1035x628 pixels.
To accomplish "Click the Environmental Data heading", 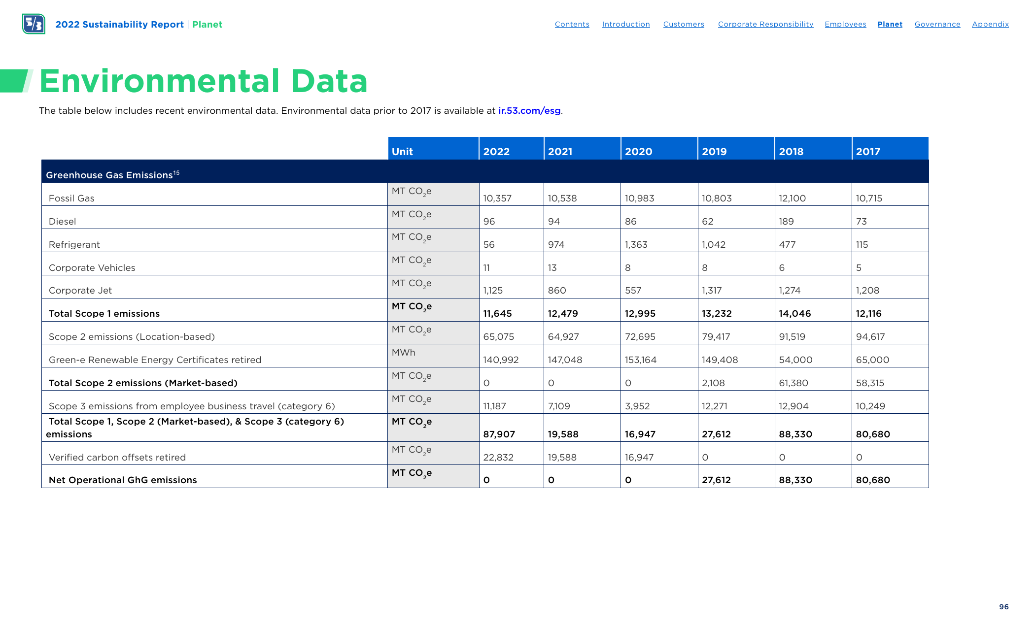I will (x=204, y=81).
